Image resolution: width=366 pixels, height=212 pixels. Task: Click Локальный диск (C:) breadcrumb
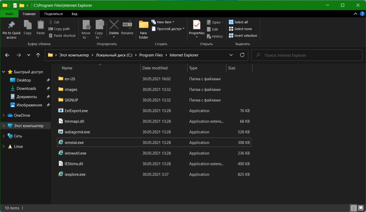pyautogui.click(x=114, y=55)
